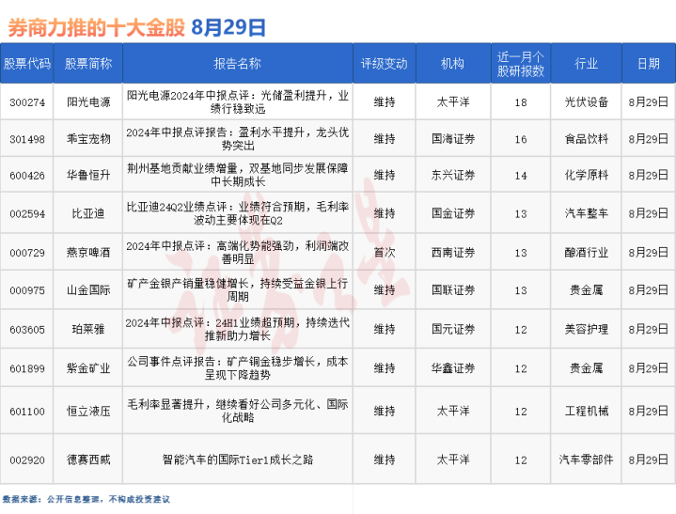The height and width of the screenshot is (514, 676).
Task: Open report 荆州基地贡献业绩增量
Action: coord(238,175)
